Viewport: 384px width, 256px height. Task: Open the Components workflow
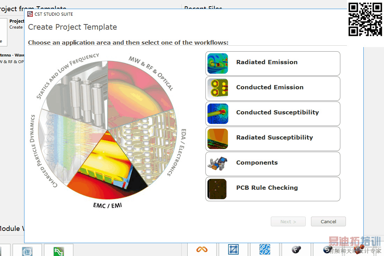tap(273, 164)
